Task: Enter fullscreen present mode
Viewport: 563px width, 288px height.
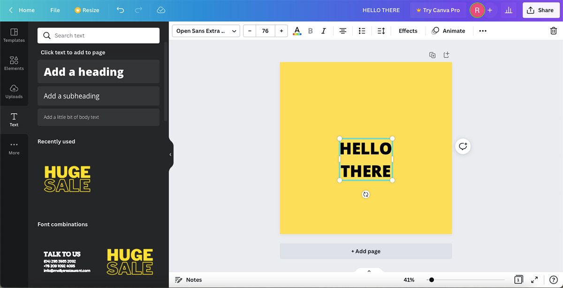Action: coord(534,280)
